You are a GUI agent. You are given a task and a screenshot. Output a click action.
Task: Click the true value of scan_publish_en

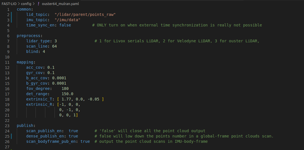tap(73, 131)
